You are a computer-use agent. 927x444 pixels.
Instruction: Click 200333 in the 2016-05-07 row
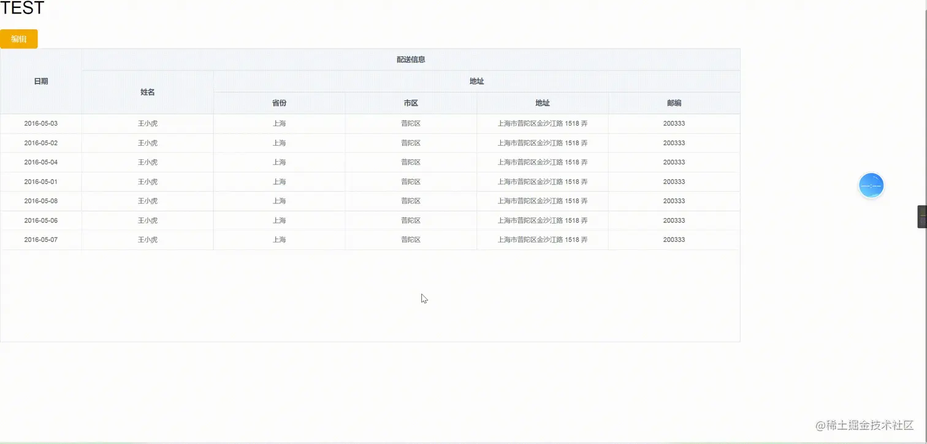pos(674,239)
